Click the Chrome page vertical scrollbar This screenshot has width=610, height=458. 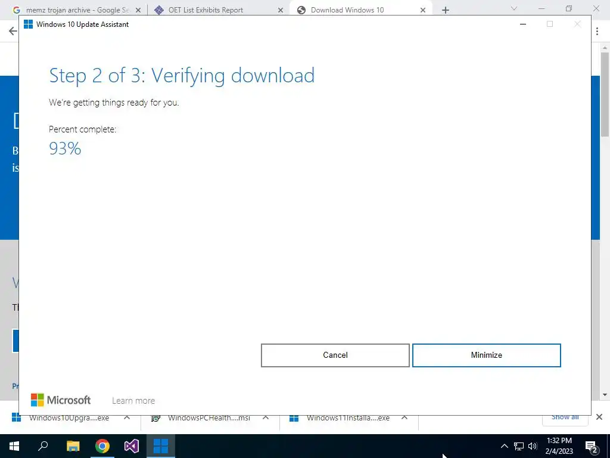pyautogui.click(x=605, y=95)
